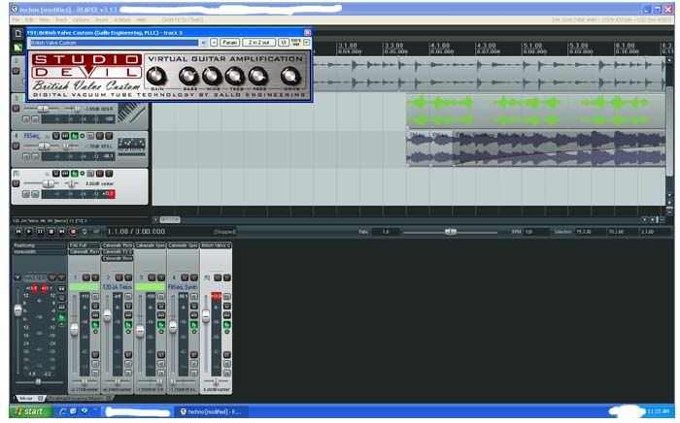Open the Track menu
Screen dimensions: 680x423
point(60,20)
